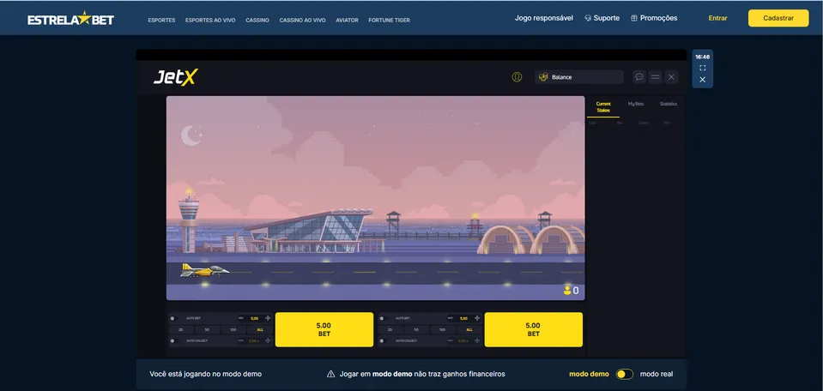Open the JetX game info icon

point(517,77)
